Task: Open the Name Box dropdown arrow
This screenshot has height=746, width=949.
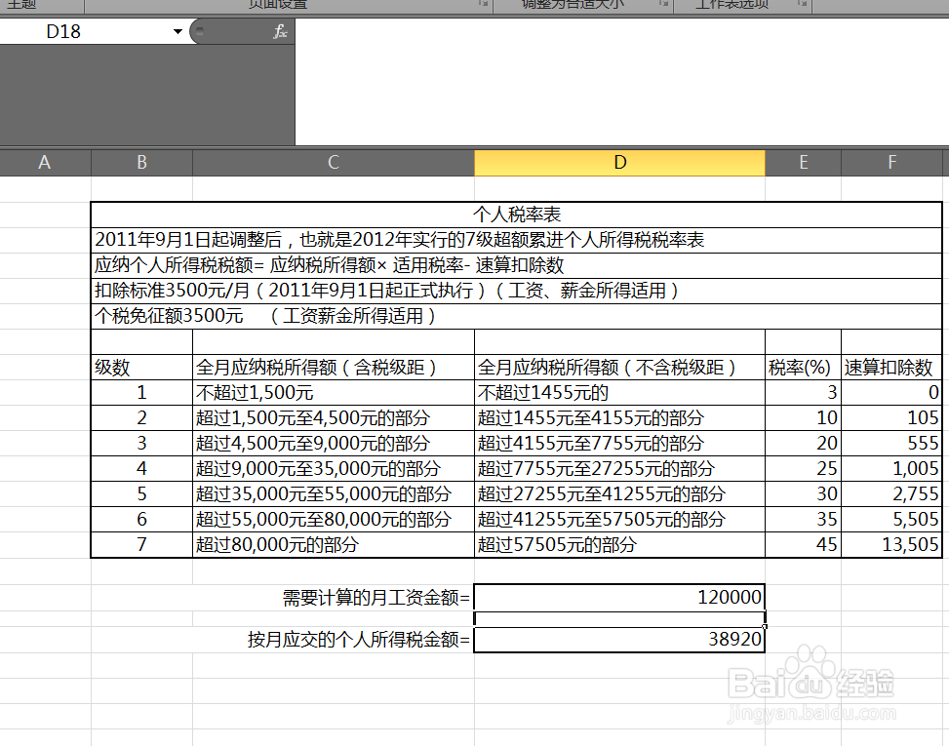Action: (177, 30)
